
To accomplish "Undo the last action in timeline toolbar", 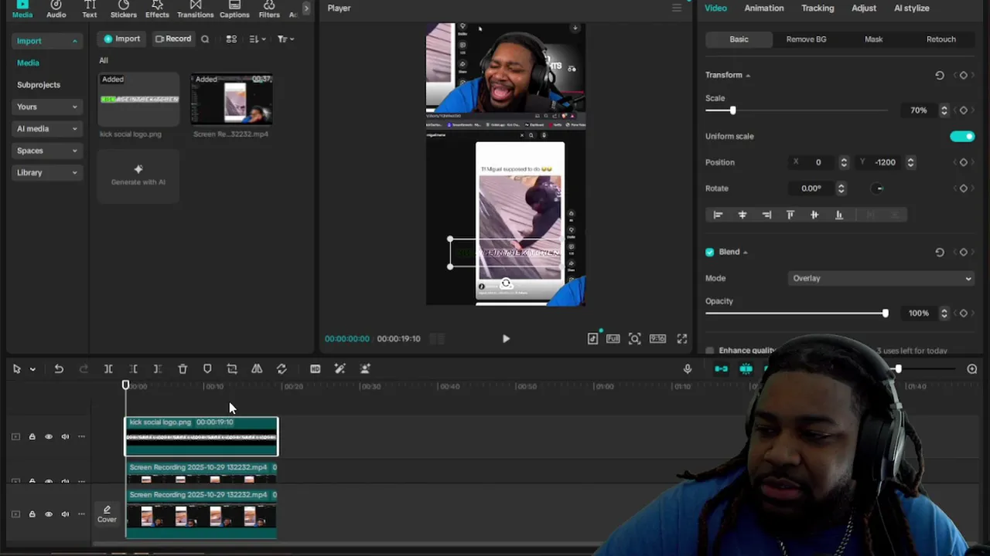I will point(59,369).
